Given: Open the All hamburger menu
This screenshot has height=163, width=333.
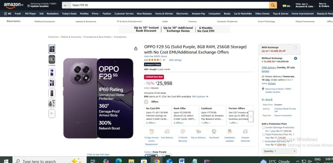Looking at the screenshot, I should 8,14.
